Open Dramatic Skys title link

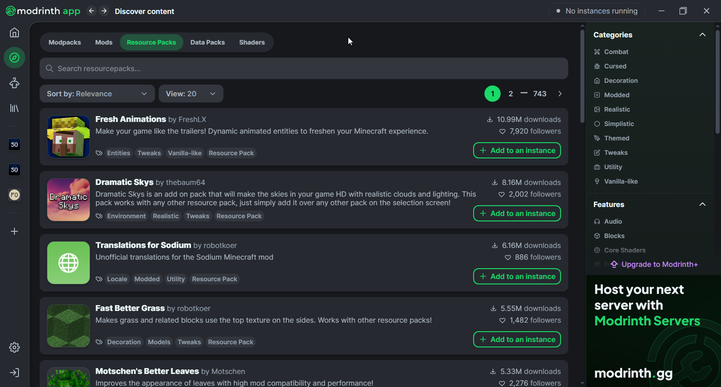[124, 182]
